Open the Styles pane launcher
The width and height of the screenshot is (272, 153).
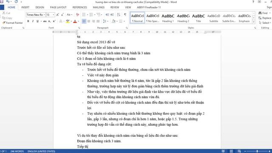[255, 28]
